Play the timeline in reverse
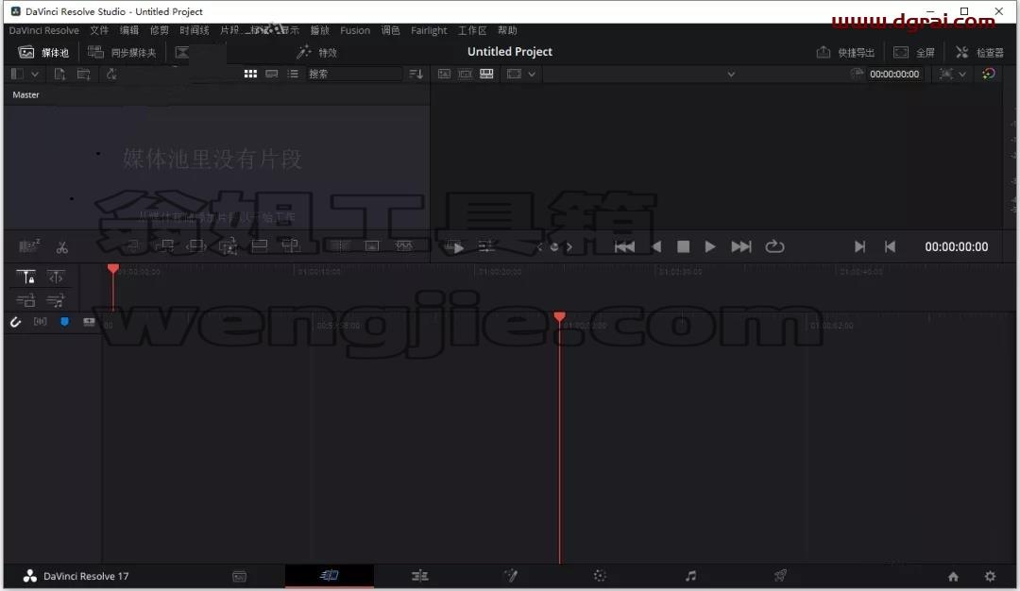Image resolution: width=1020 pixels, height=591 pixels. [x=656, y=247]
